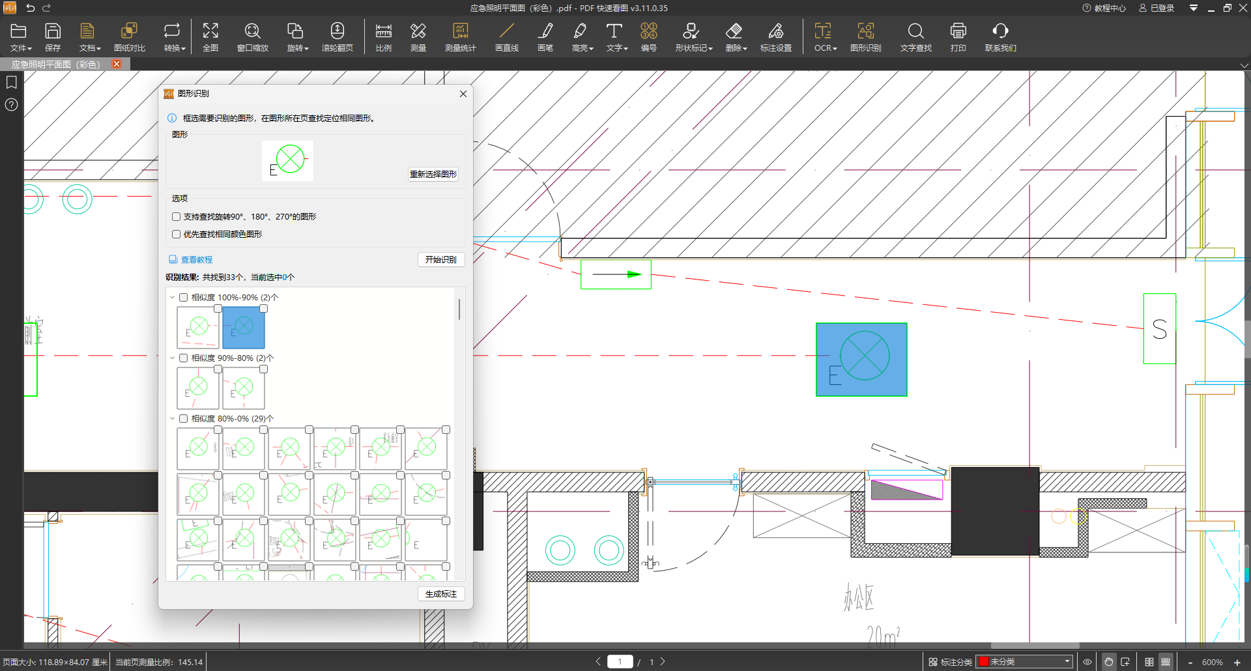
Task: Open the 测量统计 measurement statistics tool
Action: [460, 37]
